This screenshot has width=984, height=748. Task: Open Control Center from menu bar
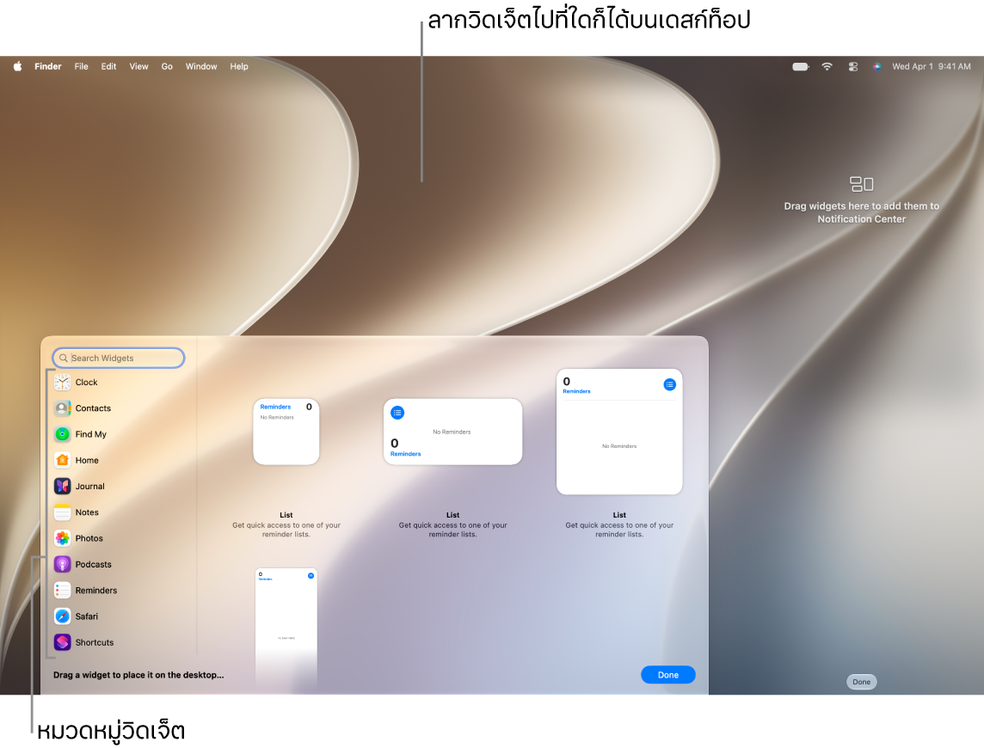853,66
